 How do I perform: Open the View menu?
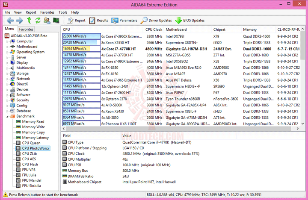point(18,12)
